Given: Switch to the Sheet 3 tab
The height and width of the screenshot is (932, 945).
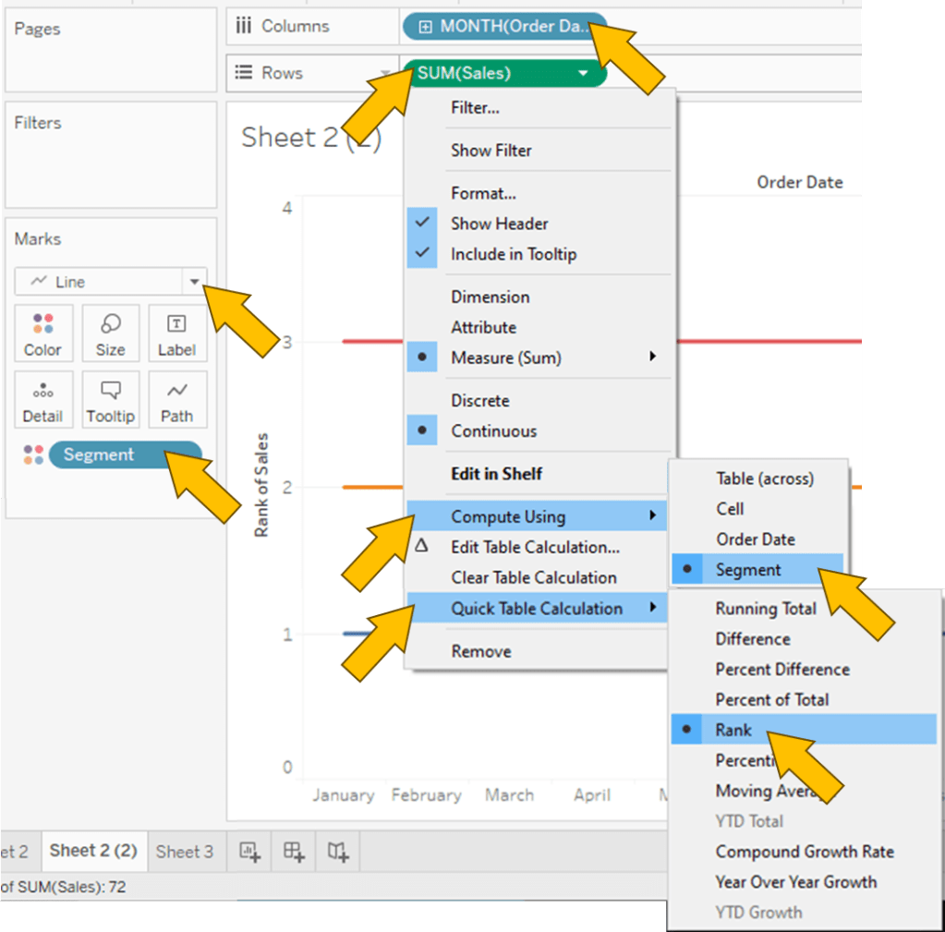Looking at the screenshot, I should coord(184,852).
